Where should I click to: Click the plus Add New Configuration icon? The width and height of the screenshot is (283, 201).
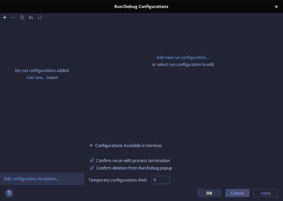pyautogui.click(x=5, y=17)
